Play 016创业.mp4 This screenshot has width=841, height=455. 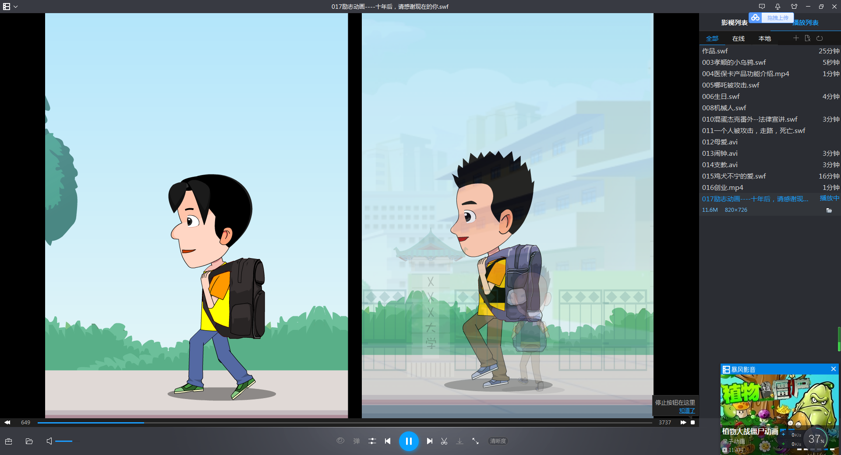pyautogui.click(x=770, y=188)
